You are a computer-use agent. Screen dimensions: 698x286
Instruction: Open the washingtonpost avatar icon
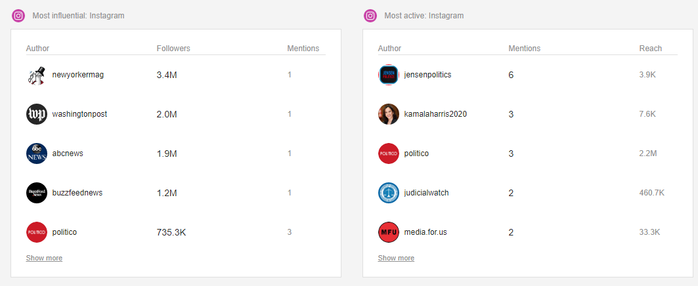point(37,114)
